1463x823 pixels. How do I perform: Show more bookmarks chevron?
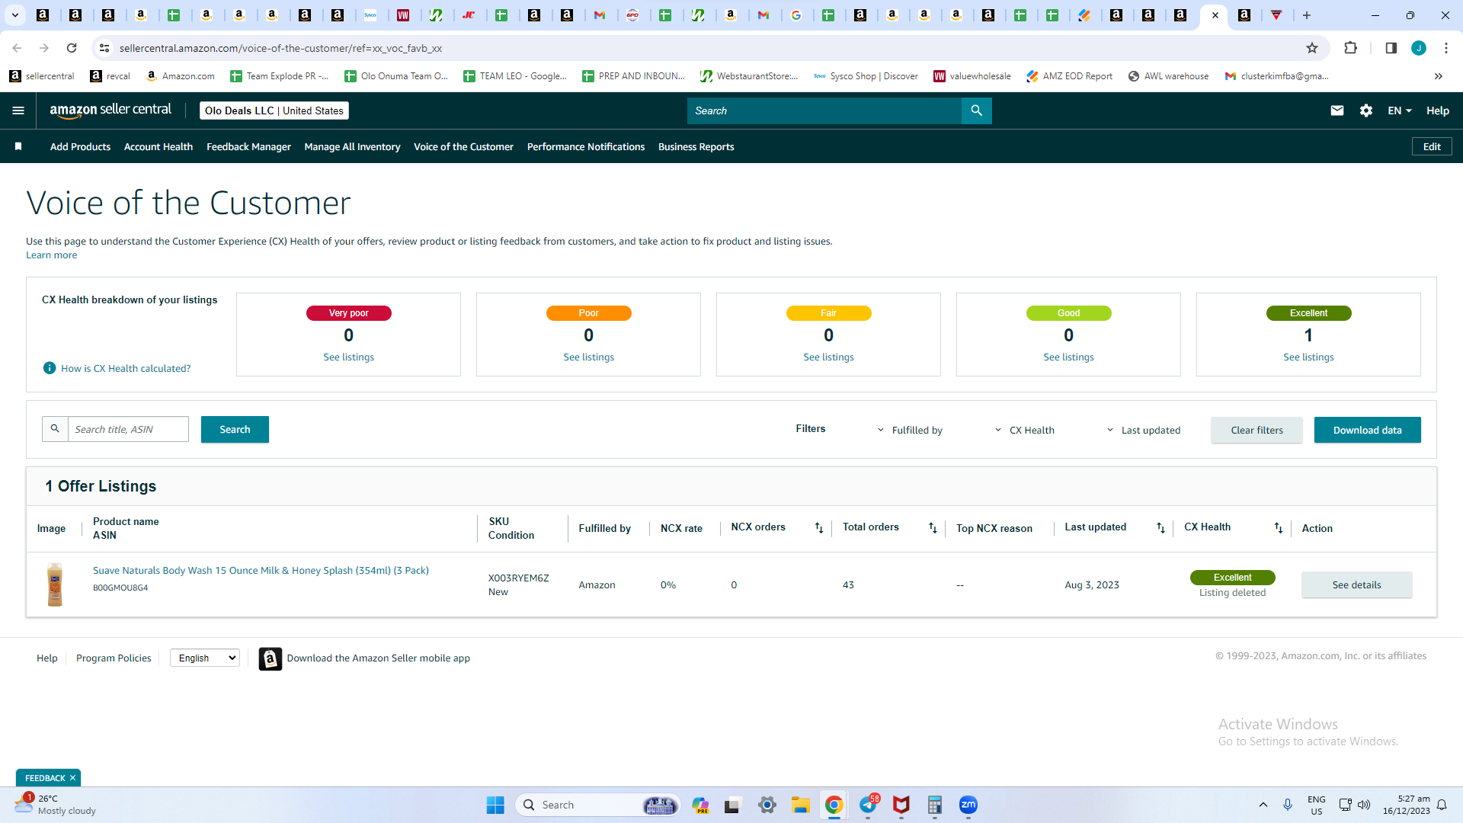click(x=1439, y=76)
